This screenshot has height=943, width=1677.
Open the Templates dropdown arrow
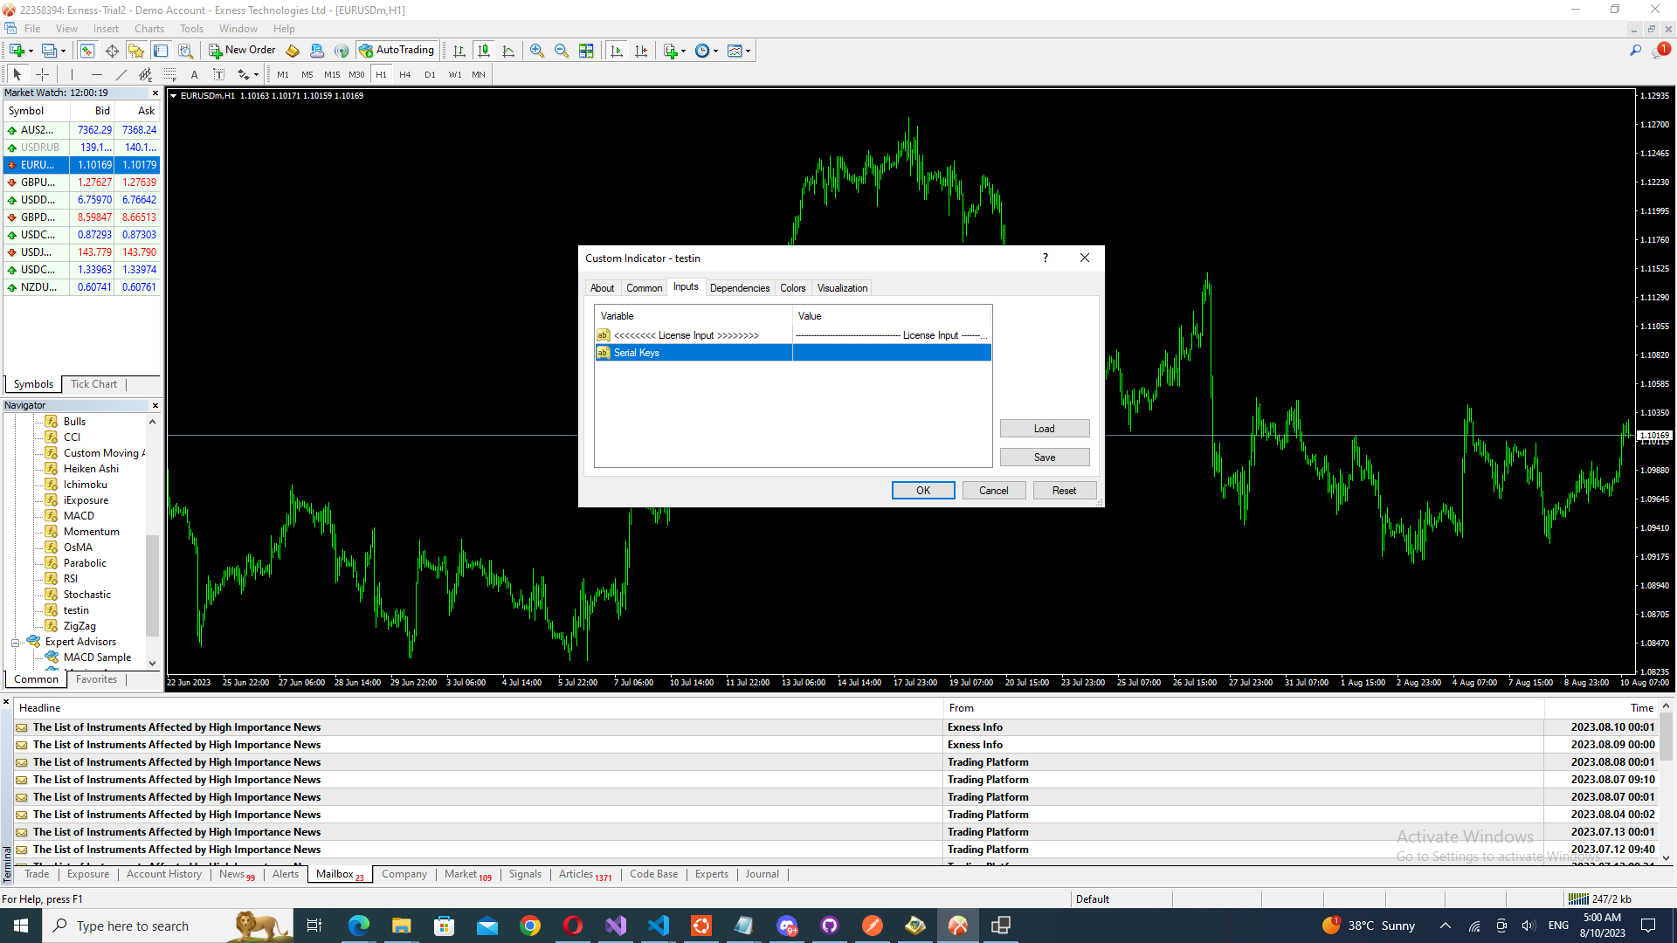[748, 51]
